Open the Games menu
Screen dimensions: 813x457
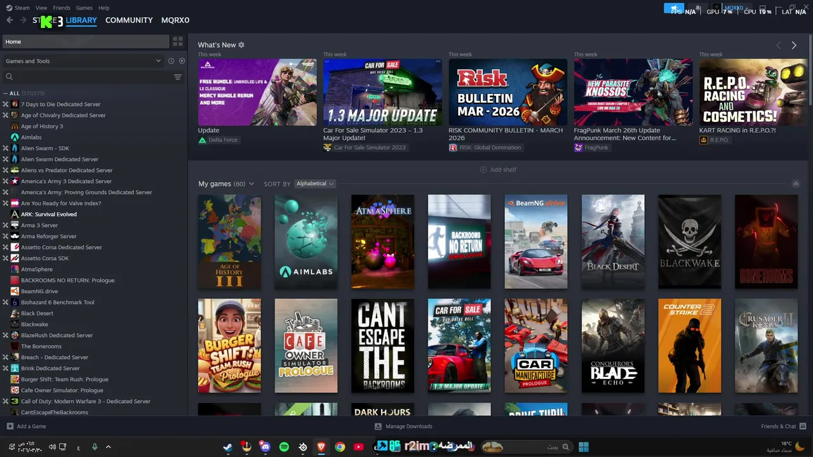pos(84,8)
